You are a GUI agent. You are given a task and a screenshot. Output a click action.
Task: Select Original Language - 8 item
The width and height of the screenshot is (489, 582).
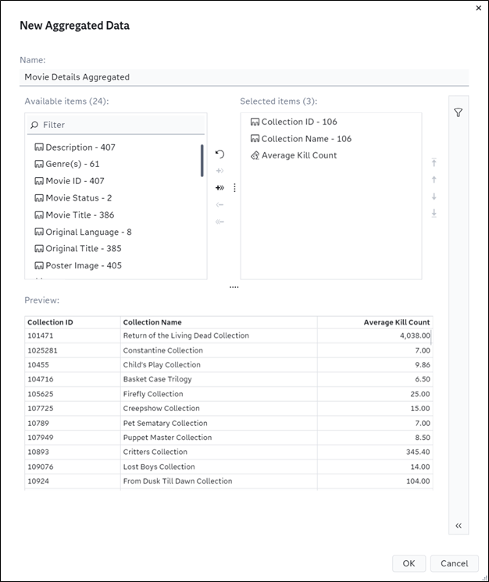pyautogui.click(x=88, y=232)
